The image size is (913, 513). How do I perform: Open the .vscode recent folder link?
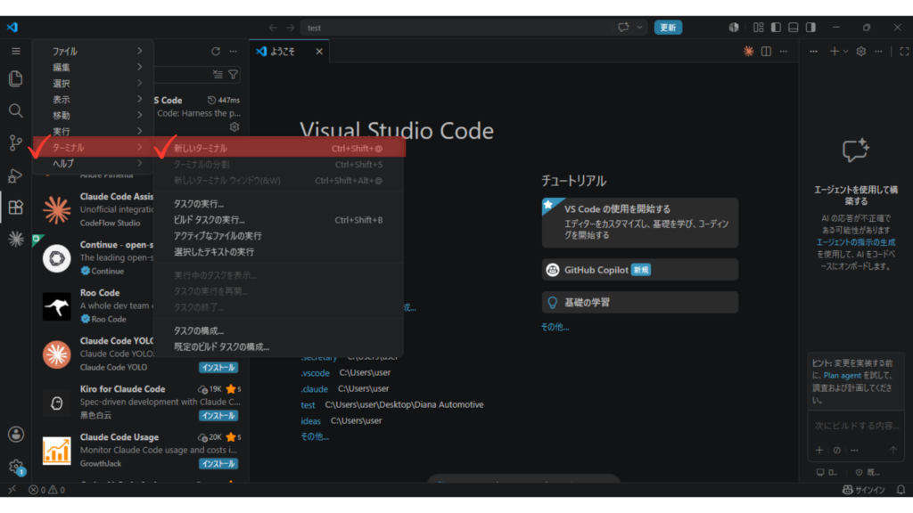315,373
